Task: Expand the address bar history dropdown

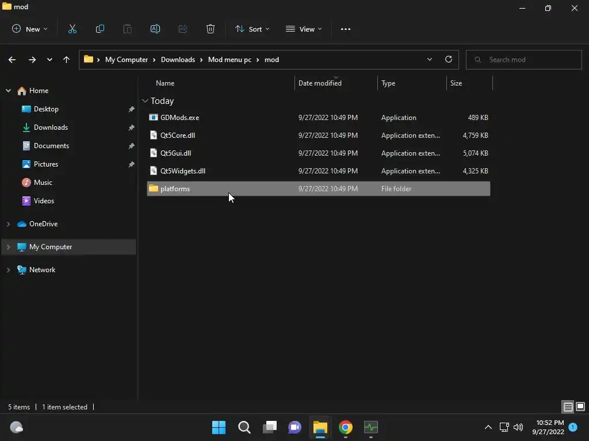Action: 429,59
